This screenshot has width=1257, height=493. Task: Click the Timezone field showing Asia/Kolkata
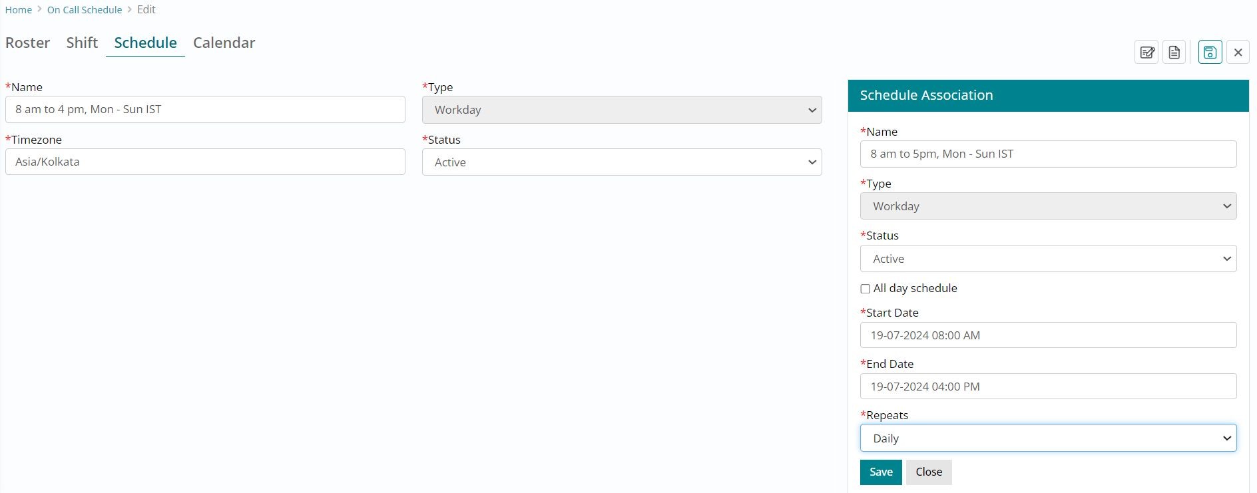pyautogui.click(x=205, y=162)
